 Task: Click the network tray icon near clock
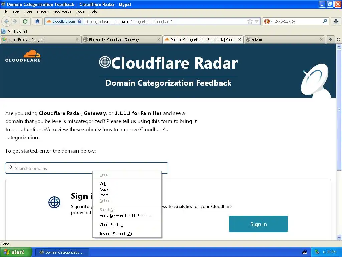click(317, 252)
